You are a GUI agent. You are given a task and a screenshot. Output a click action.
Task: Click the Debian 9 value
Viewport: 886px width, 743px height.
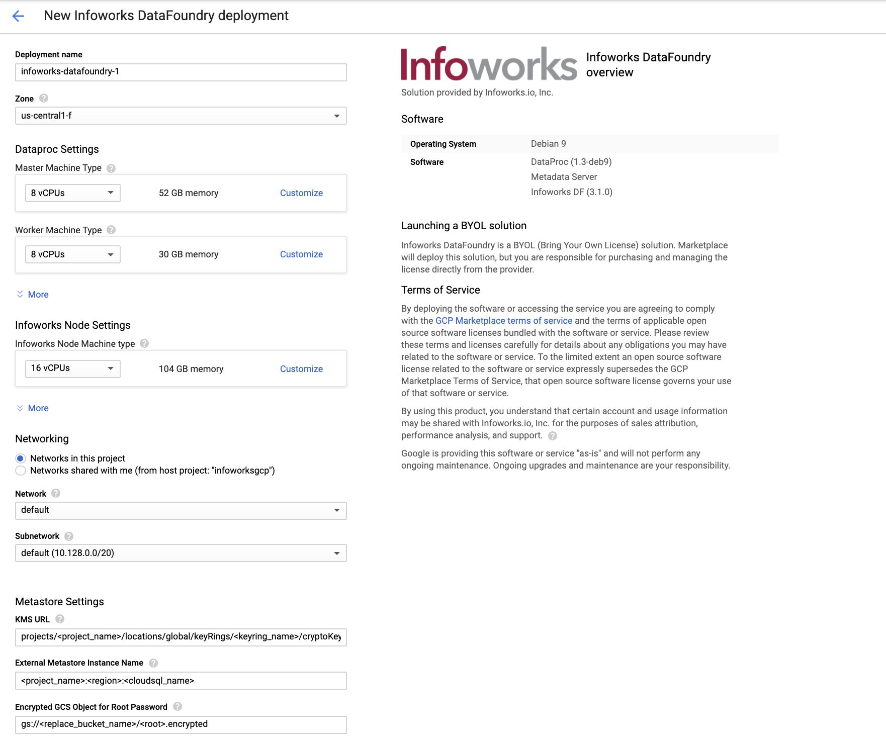[x=548, y=144]
